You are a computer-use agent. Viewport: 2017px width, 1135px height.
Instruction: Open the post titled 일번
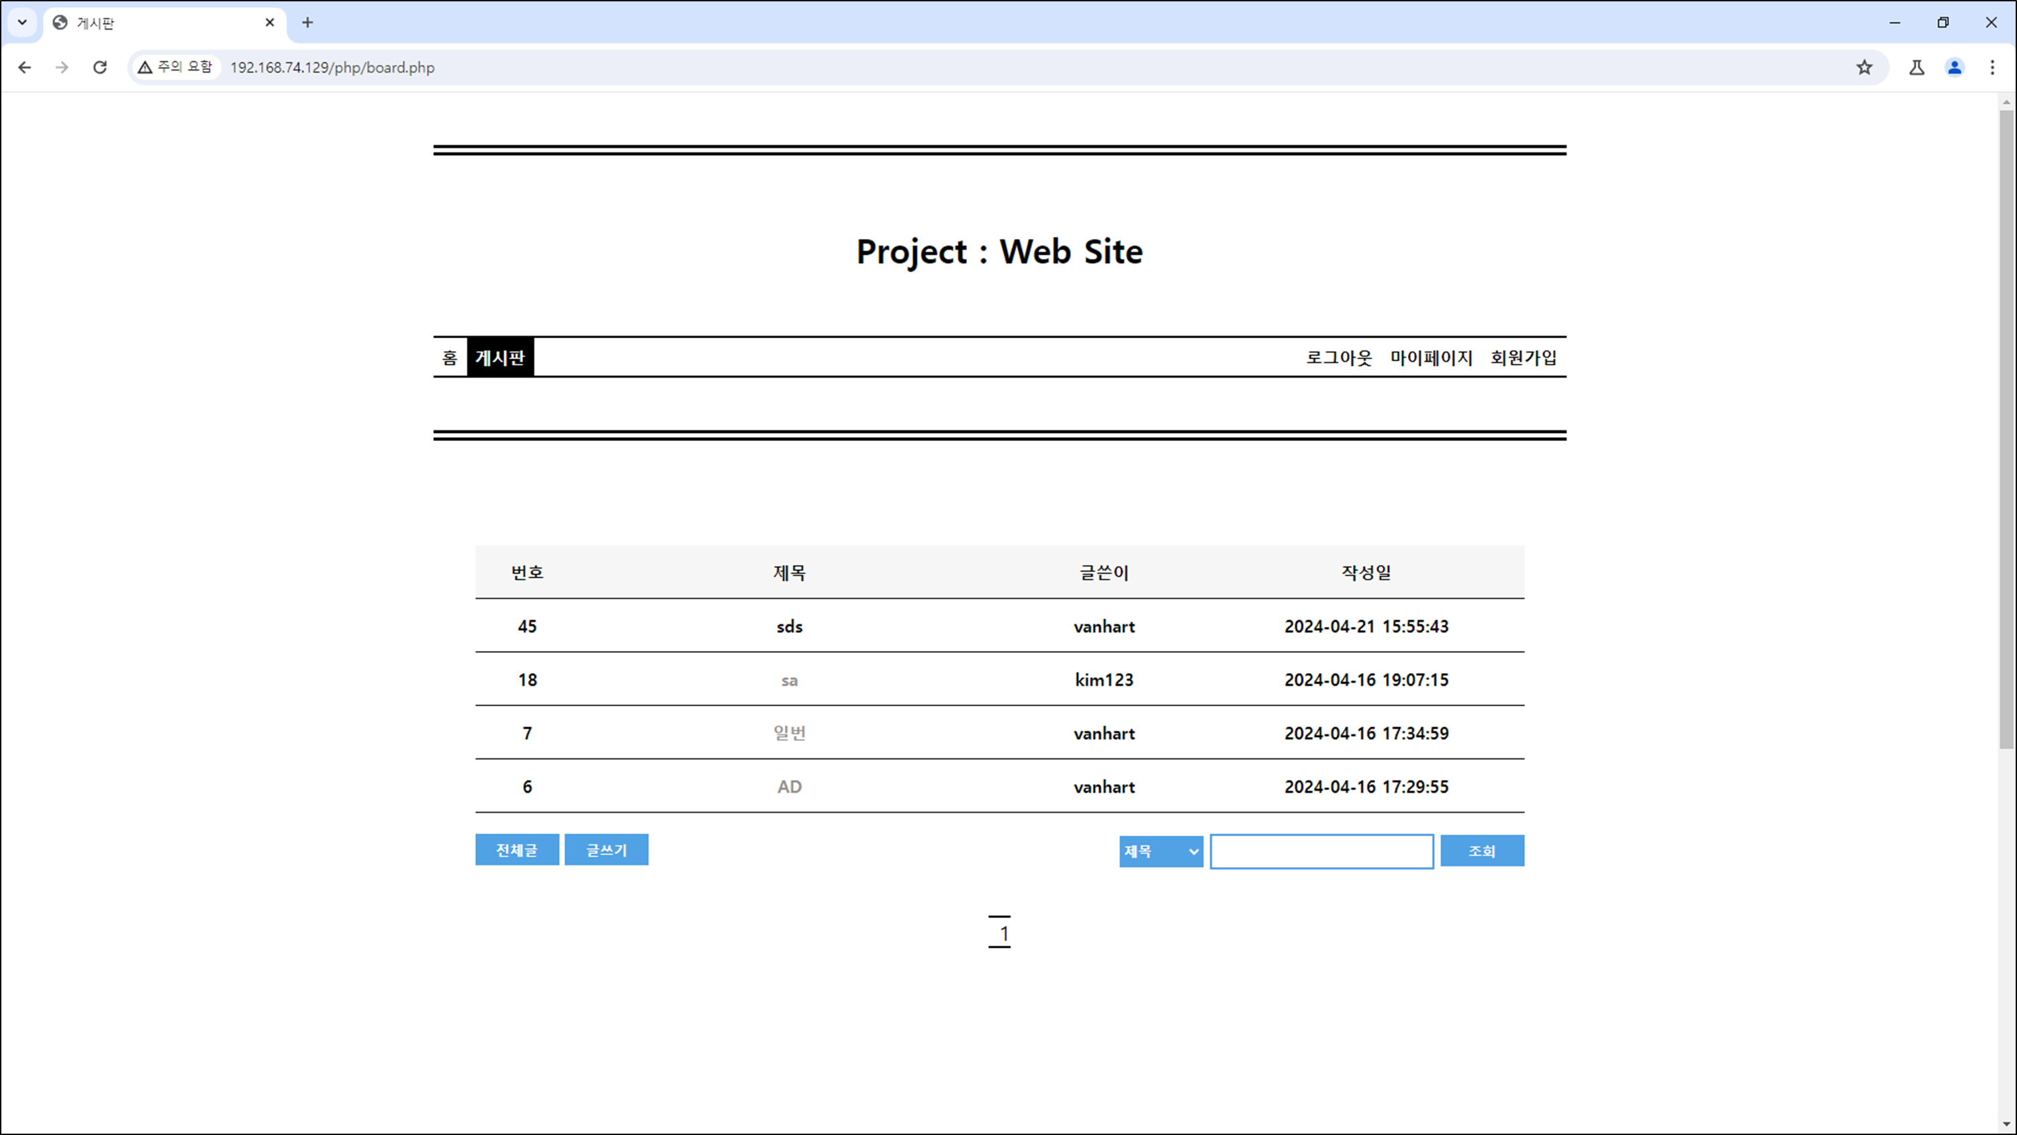(x=789, y=734)
